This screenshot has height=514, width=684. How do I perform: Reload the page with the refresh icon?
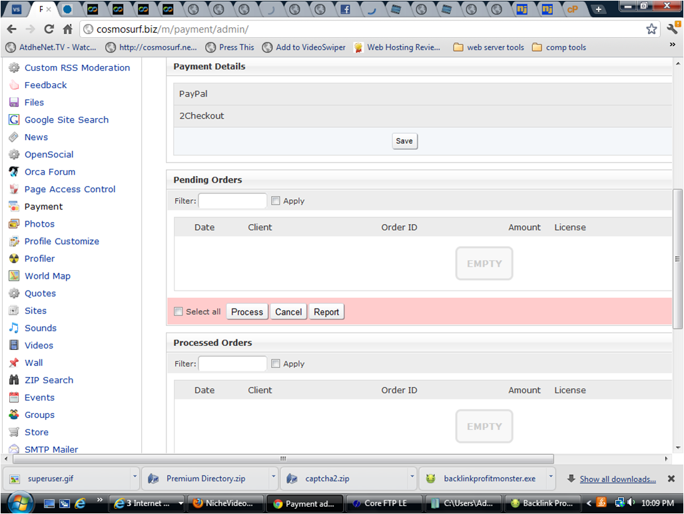pyautogui.click(x=49, y=29)
